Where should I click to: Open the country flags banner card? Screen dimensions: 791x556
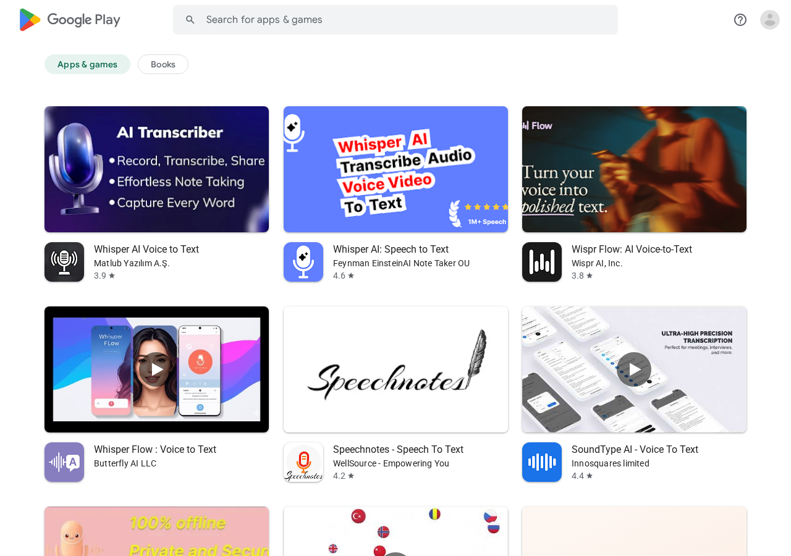[395, 531]
